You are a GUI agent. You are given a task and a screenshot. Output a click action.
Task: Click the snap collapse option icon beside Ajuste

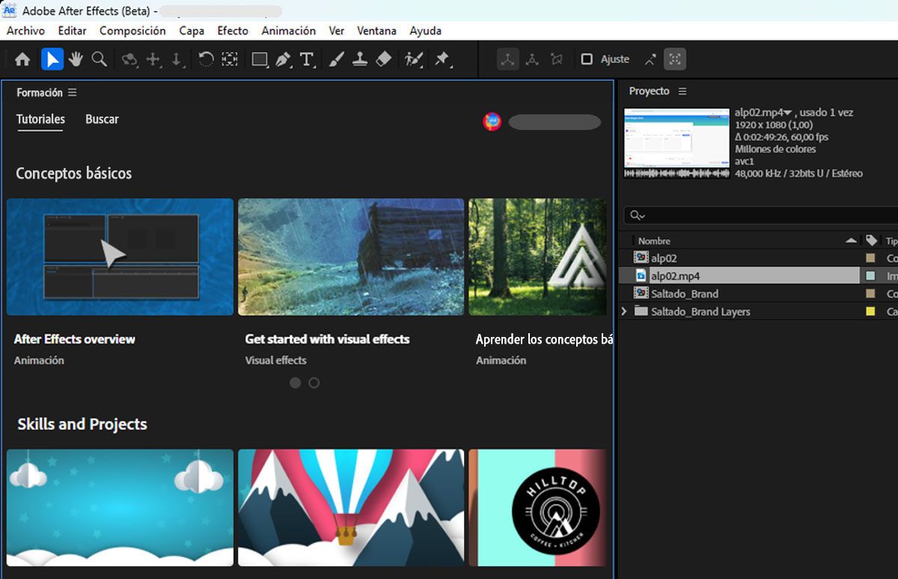650,59
